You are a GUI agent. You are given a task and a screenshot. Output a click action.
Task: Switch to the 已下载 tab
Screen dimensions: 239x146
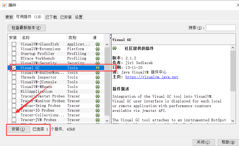pos(51,17)
